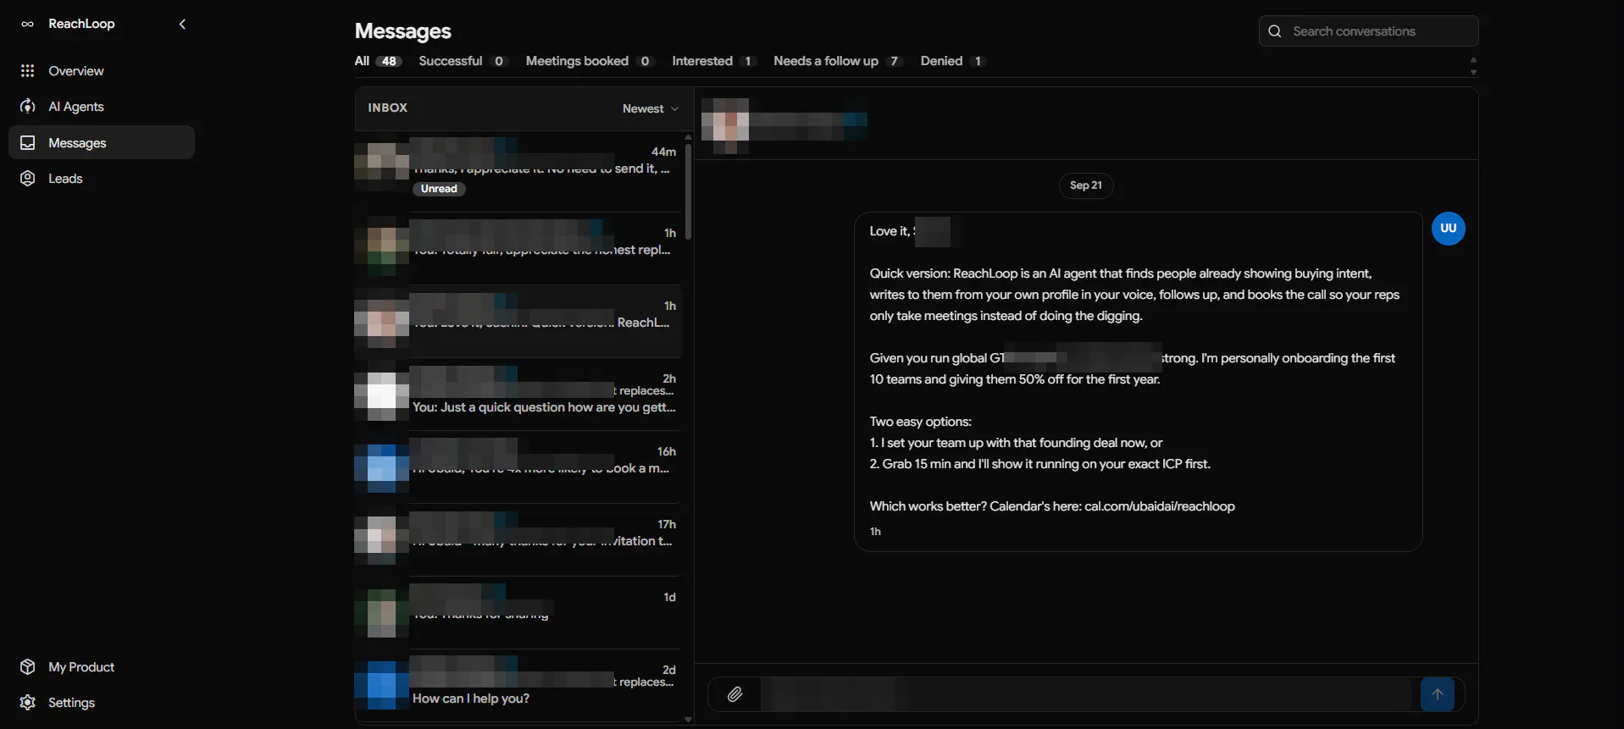The height and width of the screenshot is (729, 1624).
Task: Send the message with the arrow button
Action: [x=1437, y=694]
